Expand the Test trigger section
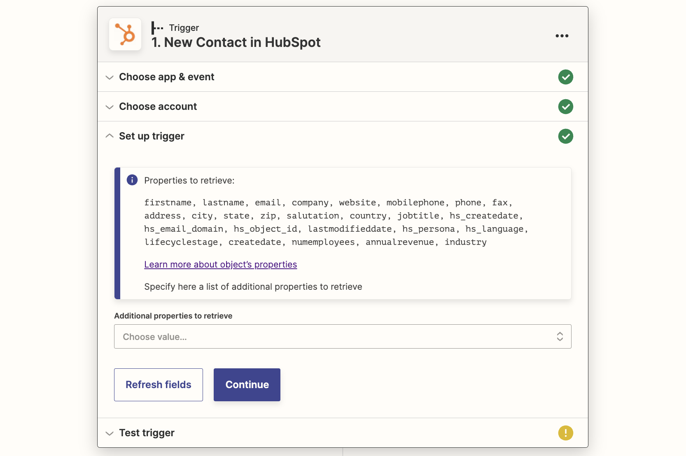This screenshot has width=686, height=456. pos(110,433)
